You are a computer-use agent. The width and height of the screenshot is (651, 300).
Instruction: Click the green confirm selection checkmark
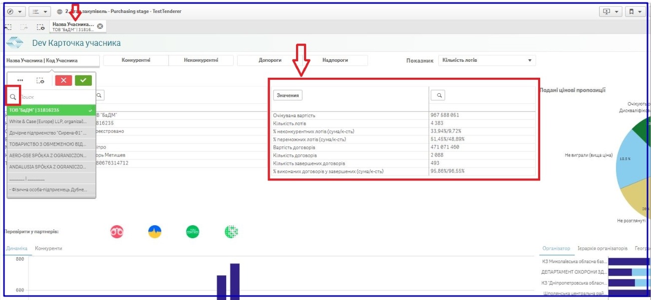pos(83,80)
